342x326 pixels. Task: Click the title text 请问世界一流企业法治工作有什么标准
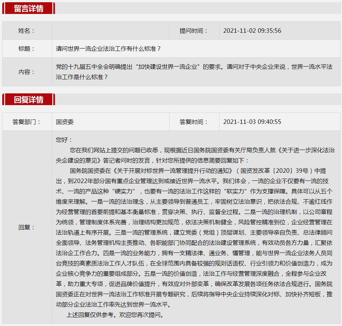point(108,49)
